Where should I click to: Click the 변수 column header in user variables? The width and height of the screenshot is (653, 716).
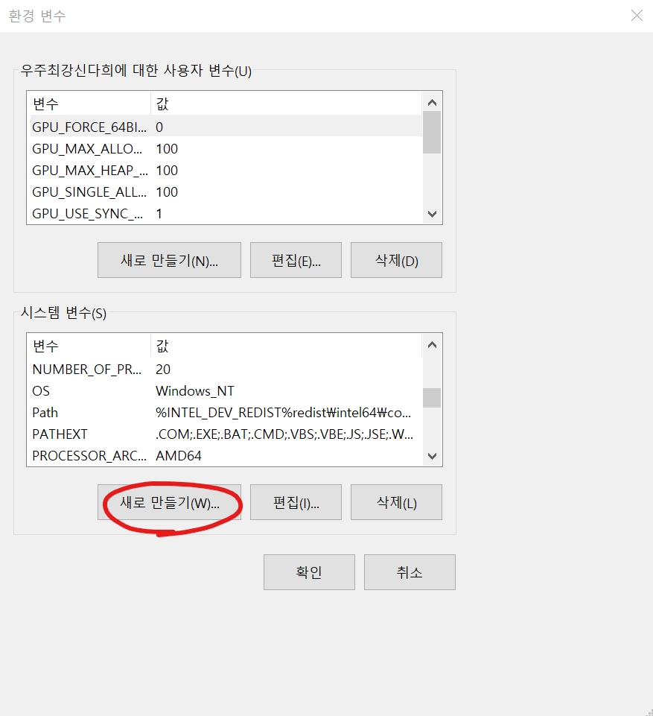[89, 104]
